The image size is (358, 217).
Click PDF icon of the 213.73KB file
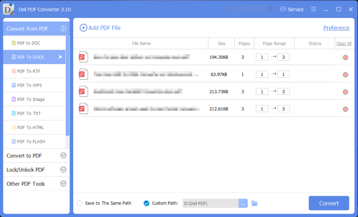83,92
